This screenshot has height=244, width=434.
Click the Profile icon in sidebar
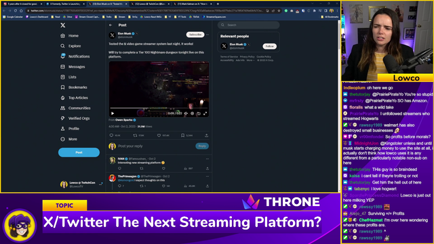coord(63,129)
